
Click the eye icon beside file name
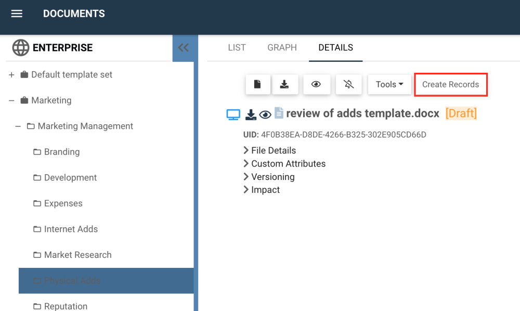(x=265, y=114)
